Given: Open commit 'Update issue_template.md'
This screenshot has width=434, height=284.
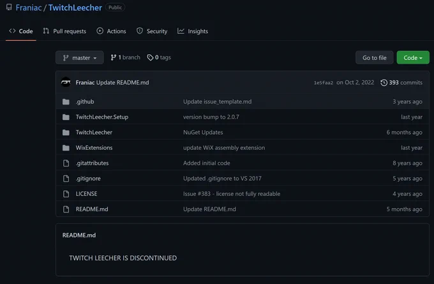Looking at the screenshot, I should (x=217, y=101).
